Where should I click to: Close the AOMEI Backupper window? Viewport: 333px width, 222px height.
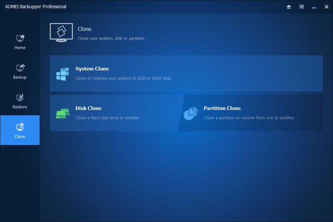[327, 7]
